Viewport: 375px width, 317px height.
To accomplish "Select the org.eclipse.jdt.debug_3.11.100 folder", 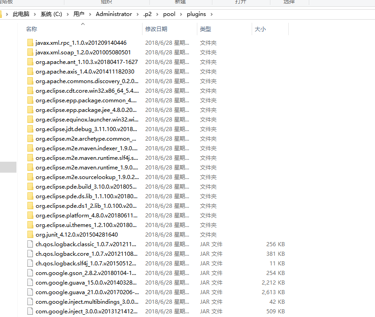I will (x=86, y=129).
